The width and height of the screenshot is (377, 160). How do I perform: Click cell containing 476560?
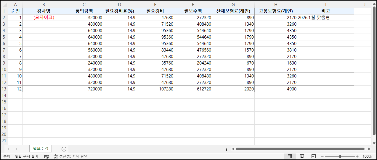[193, 50]
